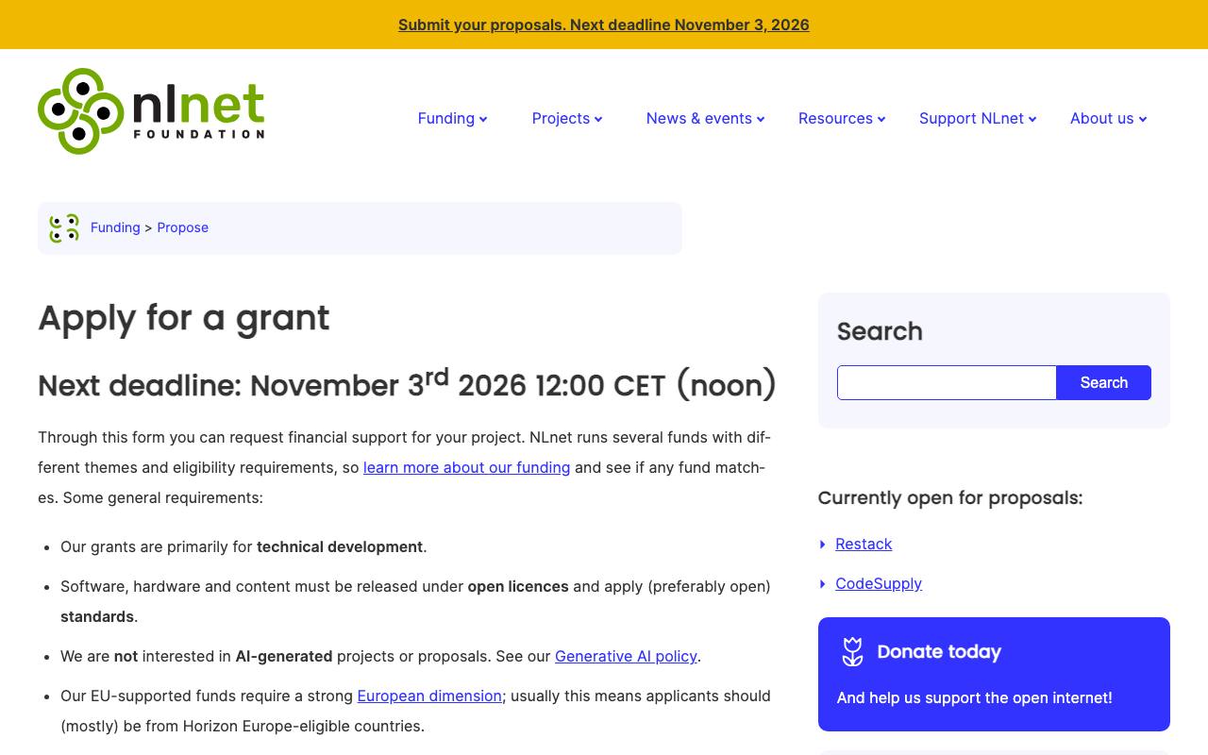1208x755 pixels.
Task: Expand the chevron beside News & events
Action: point(761,120)
